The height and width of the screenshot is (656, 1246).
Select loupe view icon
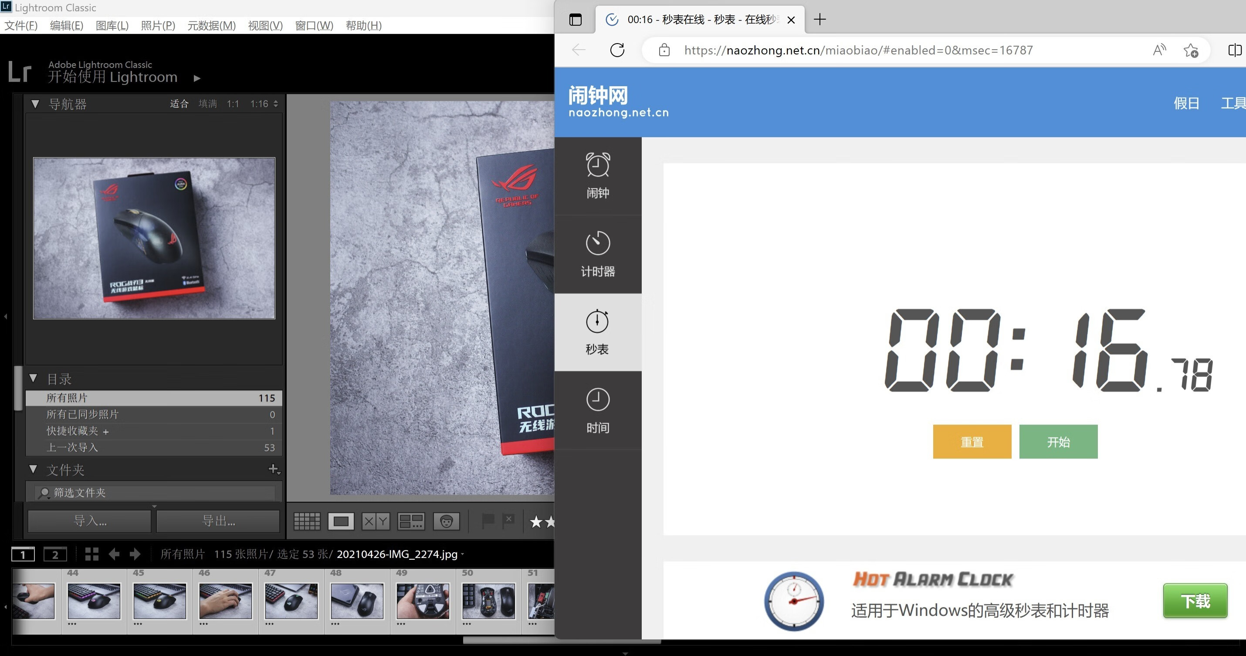pyautogui.click(x=341, y=521)
